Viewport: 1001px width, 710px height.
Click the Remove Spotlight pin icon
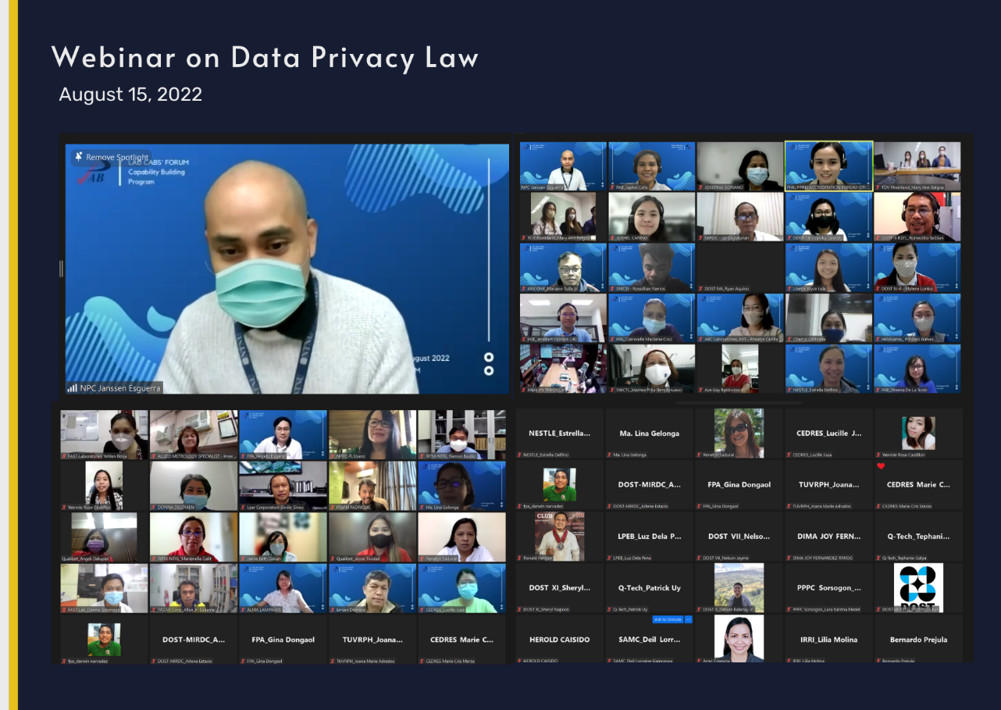79,157
